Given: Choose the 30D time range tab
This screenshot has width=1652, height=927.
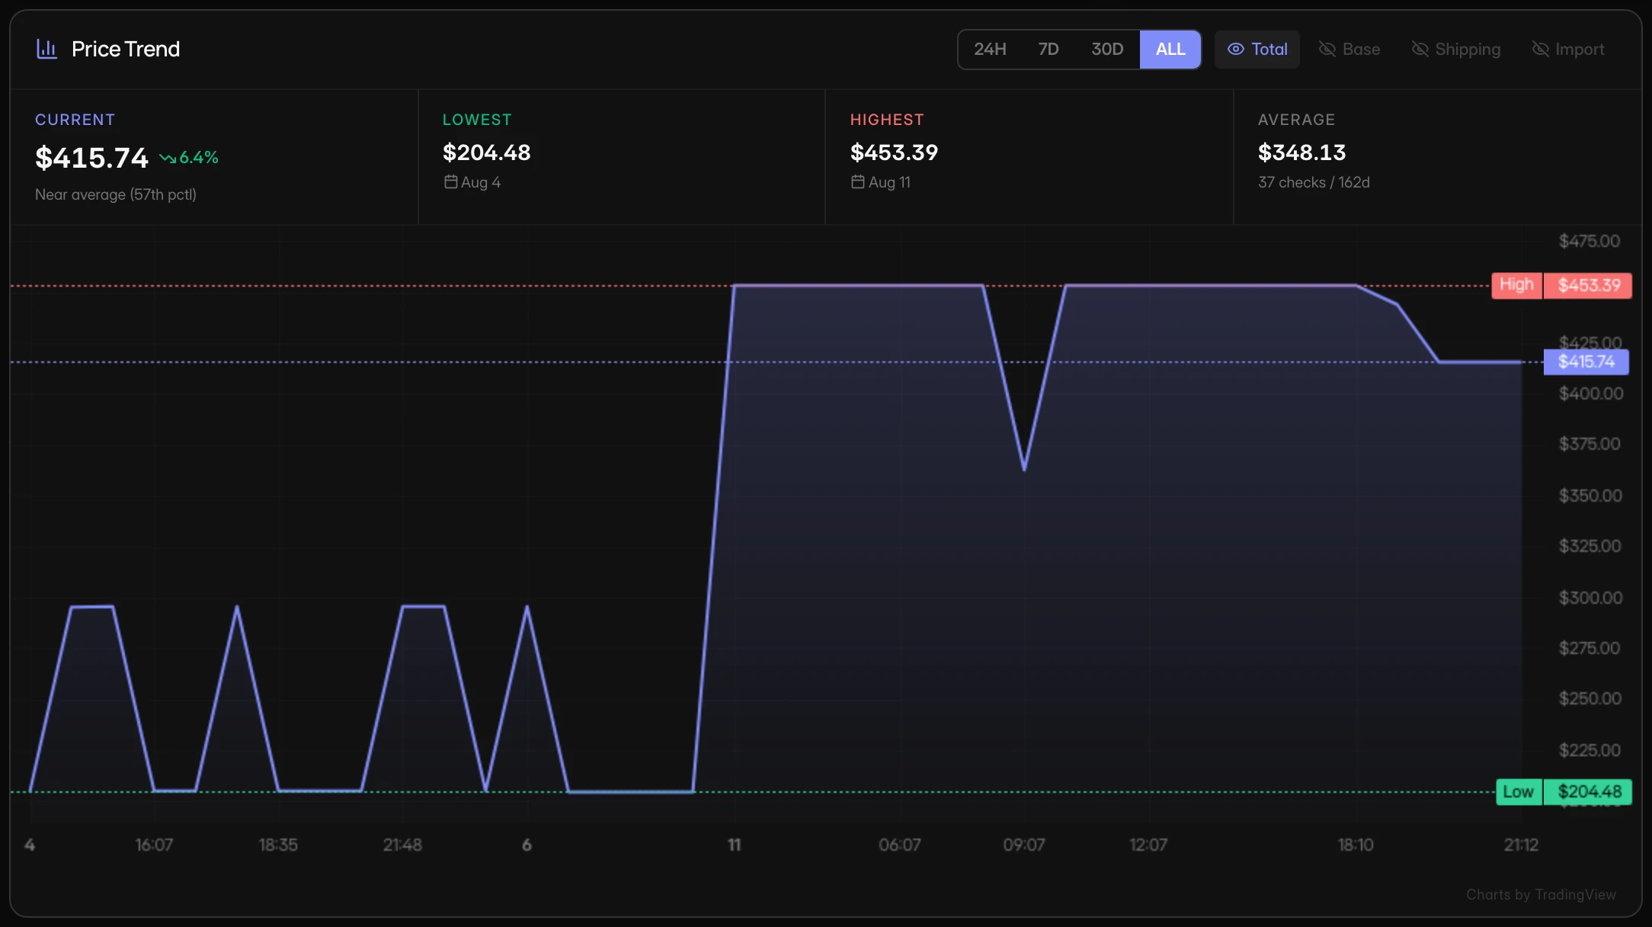Looking at the screenshot, I should coord(1107,50).
